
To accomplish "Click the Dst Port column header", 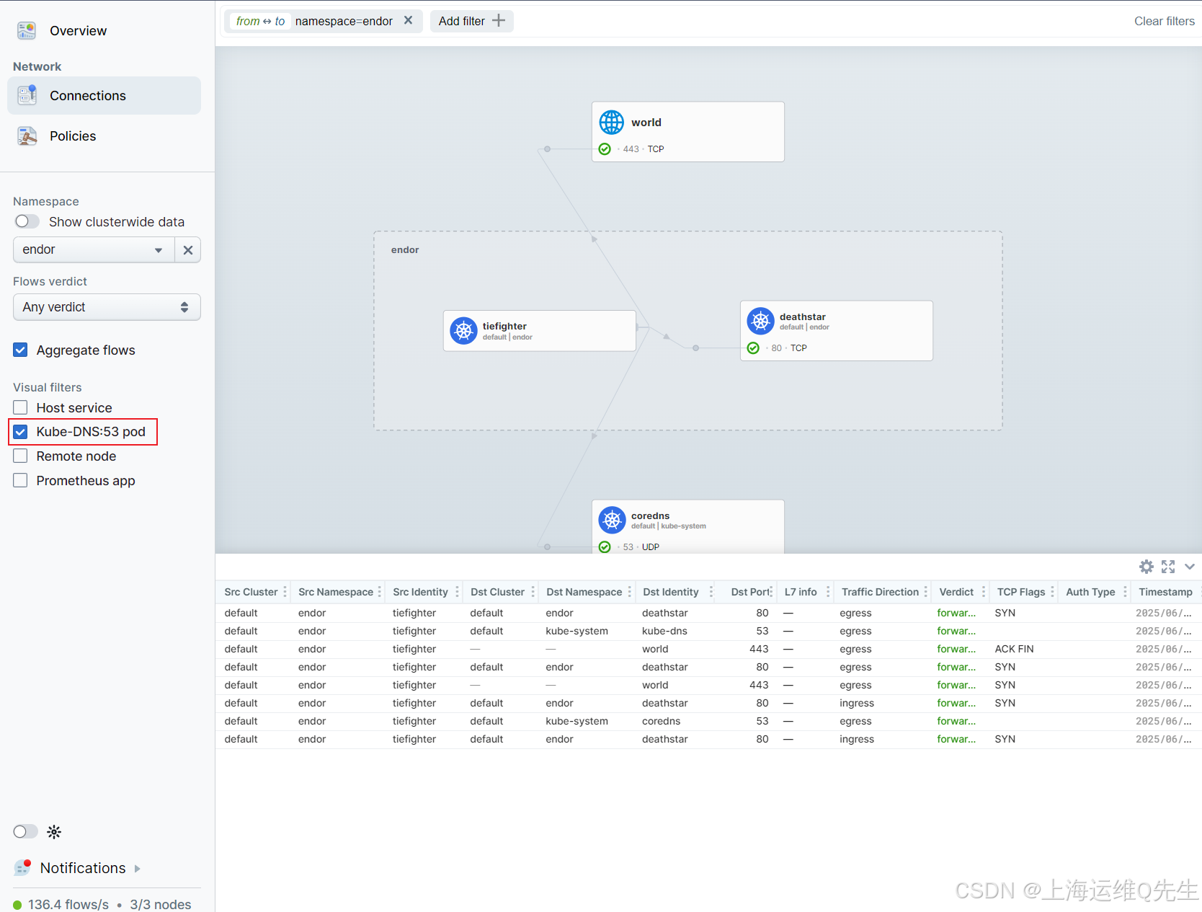I will click(x=749, y=592).
